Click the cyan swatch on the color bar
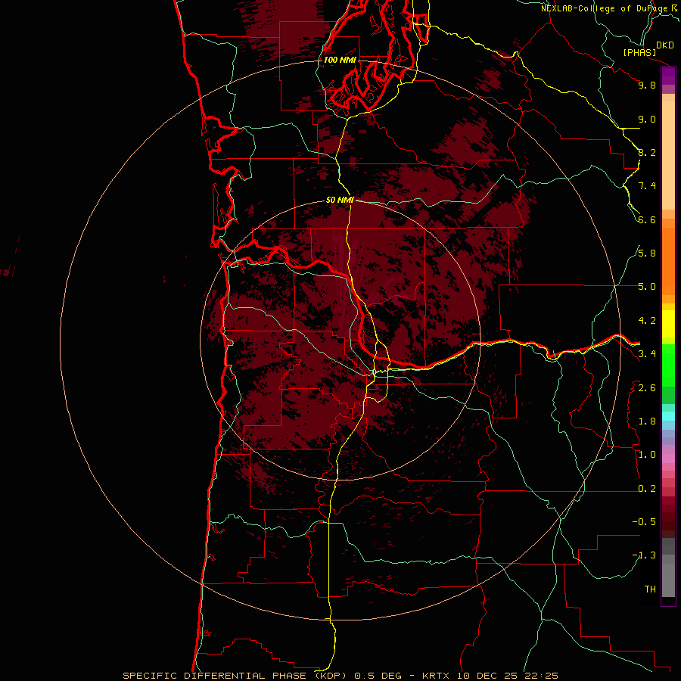 click(x=668, y=416)
